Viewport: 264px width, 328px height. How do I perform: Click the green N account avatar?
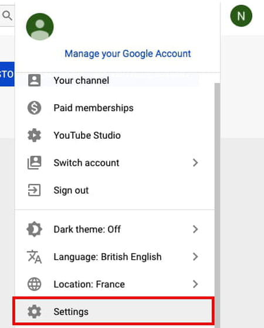[x=241, y=16]
